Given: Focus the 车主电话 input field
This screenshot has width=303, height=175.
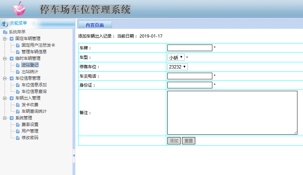Looking at the screenshot, I should click(x=190, y=76).
